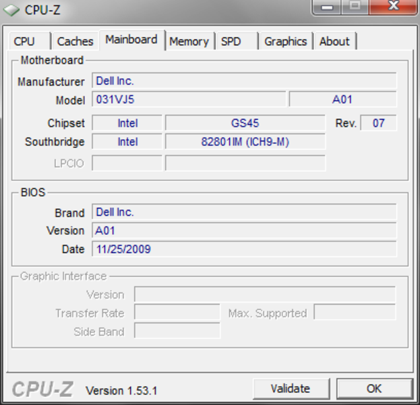The width and height of the screenshot is (420, 405).
Task: Close the CPU-Z window
Action: click(394, 7)
